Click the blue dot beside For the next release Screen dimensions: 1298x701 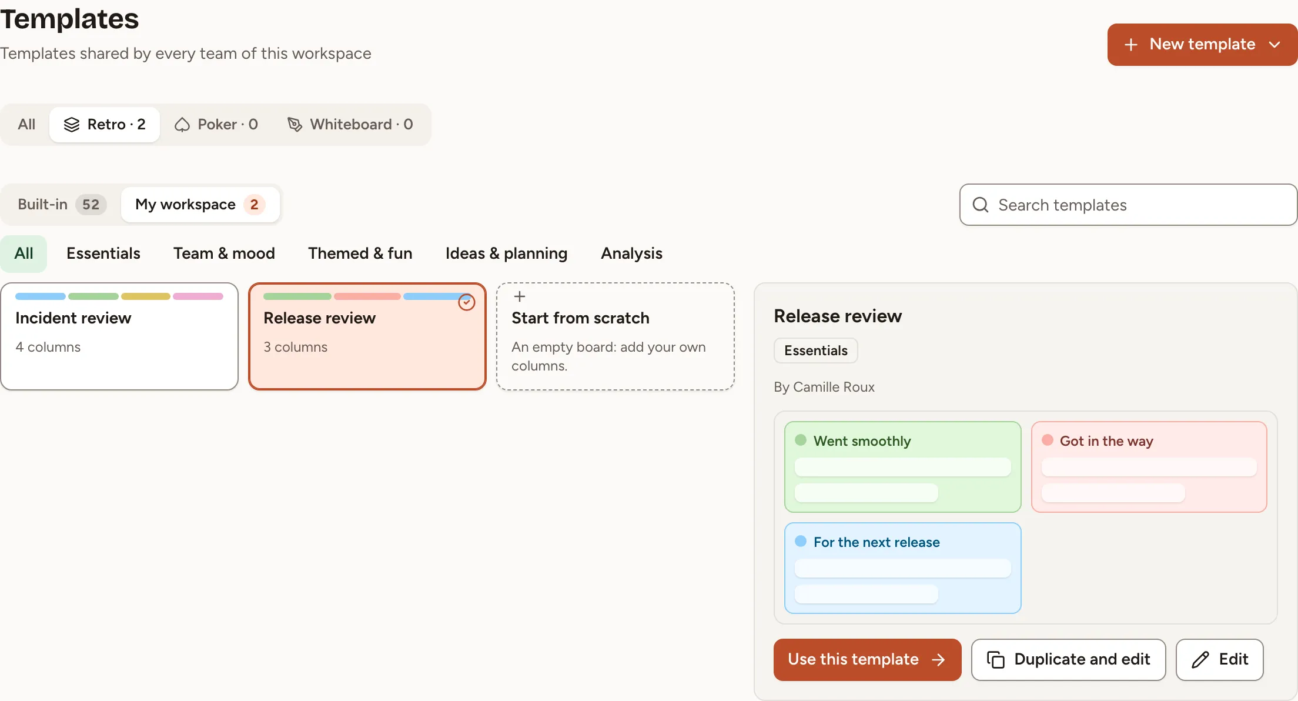[801, 541]
